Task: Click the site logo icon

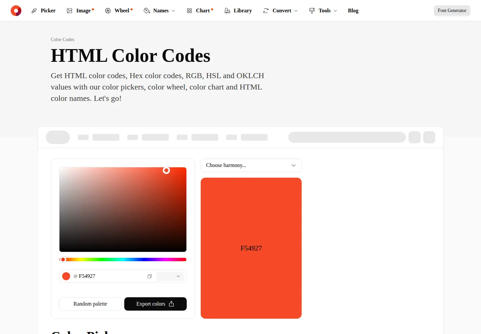Action: 16,11
